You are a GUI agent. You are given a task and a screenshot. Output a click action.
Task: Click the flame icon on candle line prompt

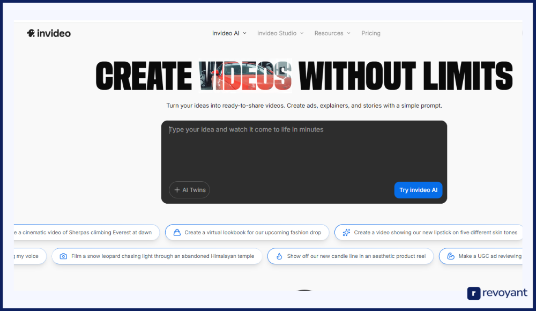click(279, 256)
